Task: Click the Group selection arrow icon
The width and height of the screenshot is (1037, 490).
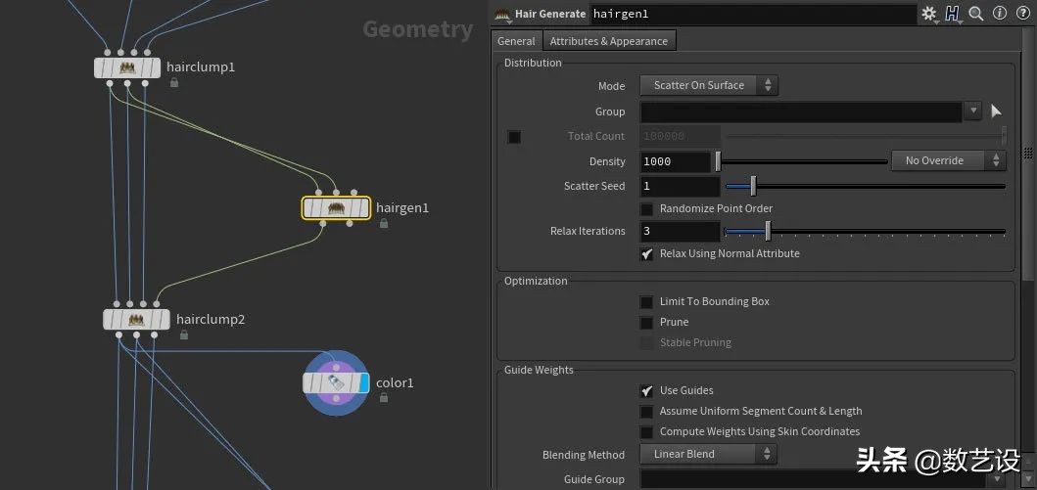Action: [x=997, y=111]
